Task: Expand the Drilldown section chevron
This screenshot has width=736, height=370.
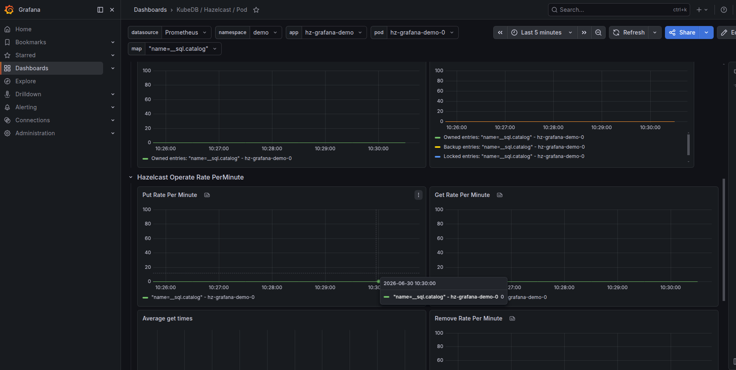Action: click(x=113, y=94)
